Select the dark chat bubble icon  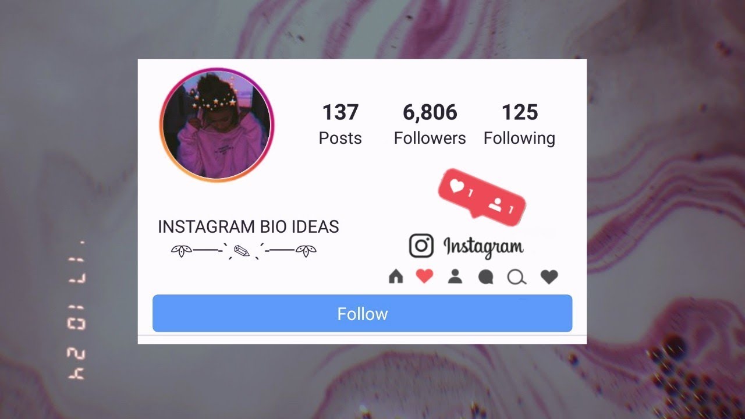(486, 277)
